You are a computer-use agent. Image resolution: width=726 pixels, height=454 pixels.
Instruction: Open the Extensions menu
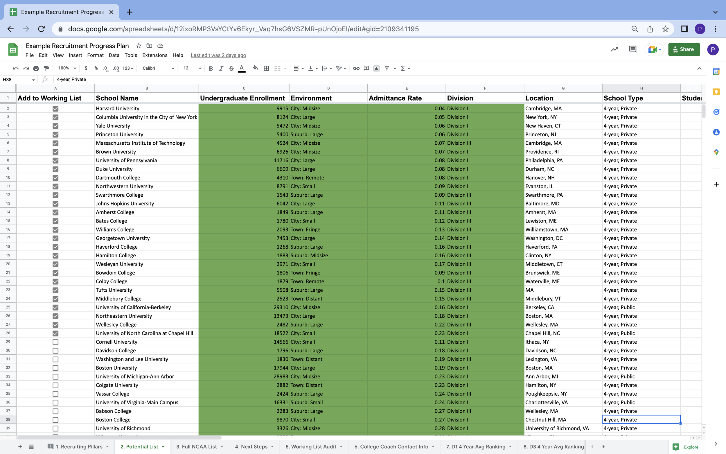(154, 55)
